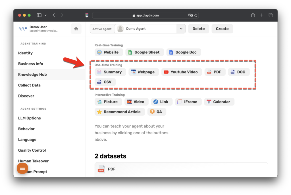Select the Youtube Video training option

(x=182, y=72)
